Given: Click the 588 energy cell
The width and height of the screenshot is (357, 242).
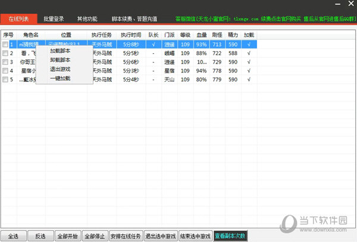Looking at the screenshot, I should pos(233,53).
